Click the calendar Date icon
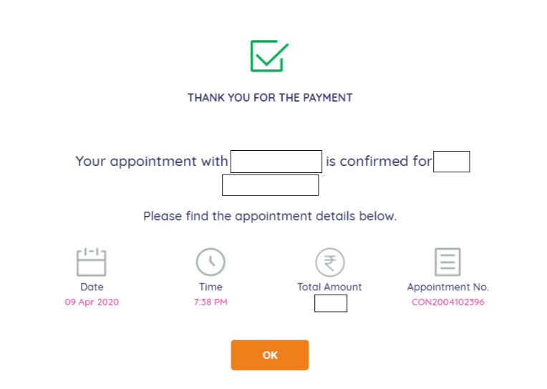This screenshot has width=547, height=389. pyautogui.click(x=92, y=262)
